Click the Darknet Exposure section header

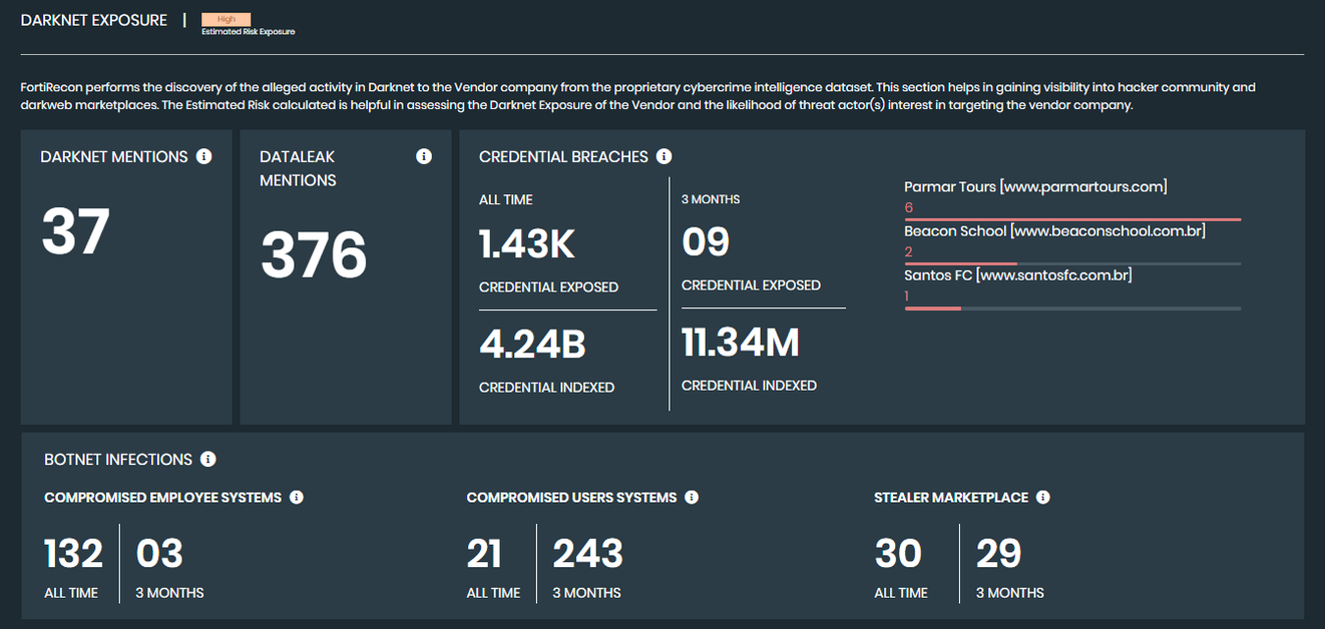[93, 19]
